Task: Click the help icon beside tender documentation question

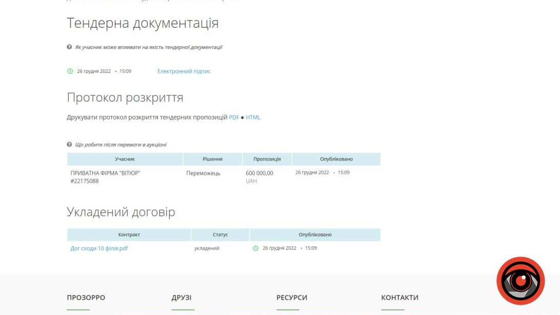Action: (69, 46)
